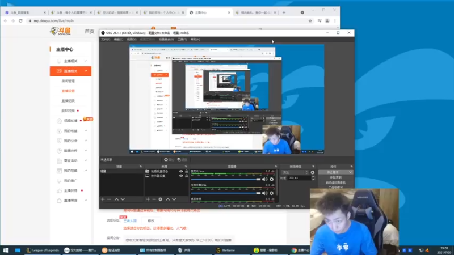Add a new scene with the plus icon
This screenshot has height=255, width=454.
pyautogui.click(x=103, y=199)
